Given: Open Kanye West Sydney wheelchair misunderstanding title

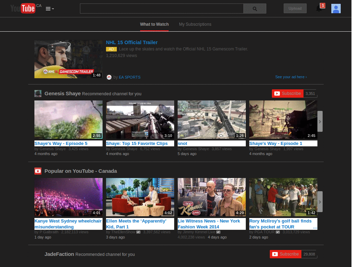Looking at the screenshot, I should 68,224.
